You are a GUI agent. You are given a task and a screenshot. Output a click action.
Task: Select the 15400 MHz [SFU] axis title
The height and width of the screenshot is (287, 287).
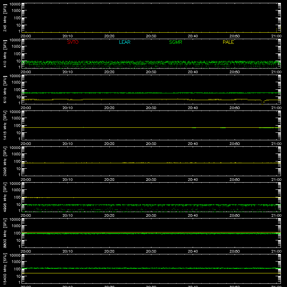tap(5, 269)
